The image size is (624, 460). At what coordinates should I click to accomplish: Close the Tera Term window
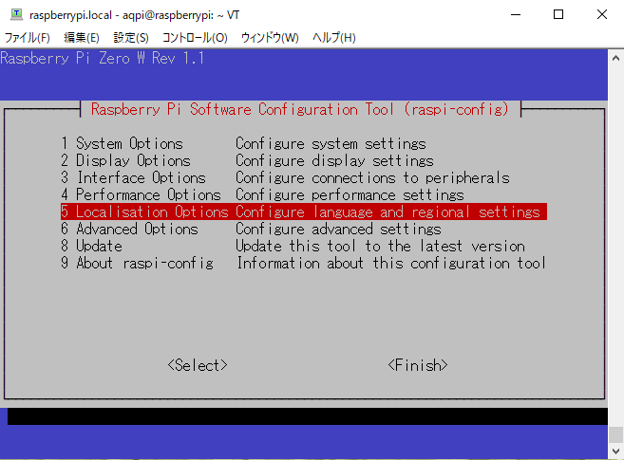(602, 14)
